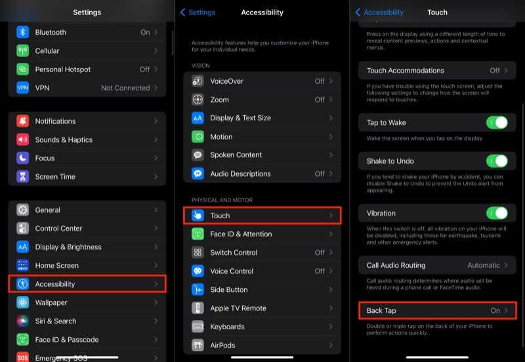Image resolution: width=525 pixels, height=362 pixels.
Task: Tap the Emergency SOS icon
Action: (x=23, y=357)
